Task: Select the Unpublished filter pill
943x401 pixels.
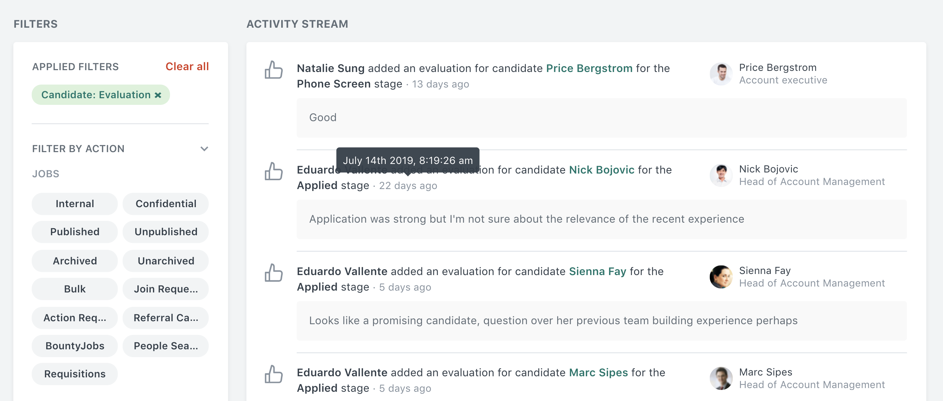Action: tap(166, 232)
